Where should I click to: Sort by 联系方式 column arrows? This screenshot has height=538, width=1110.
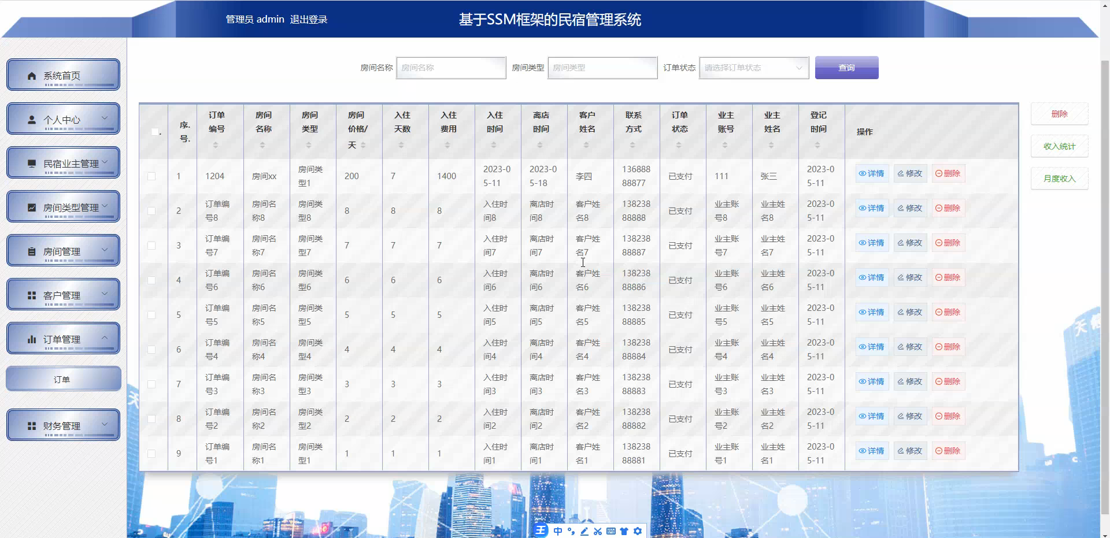click(632, 145)
